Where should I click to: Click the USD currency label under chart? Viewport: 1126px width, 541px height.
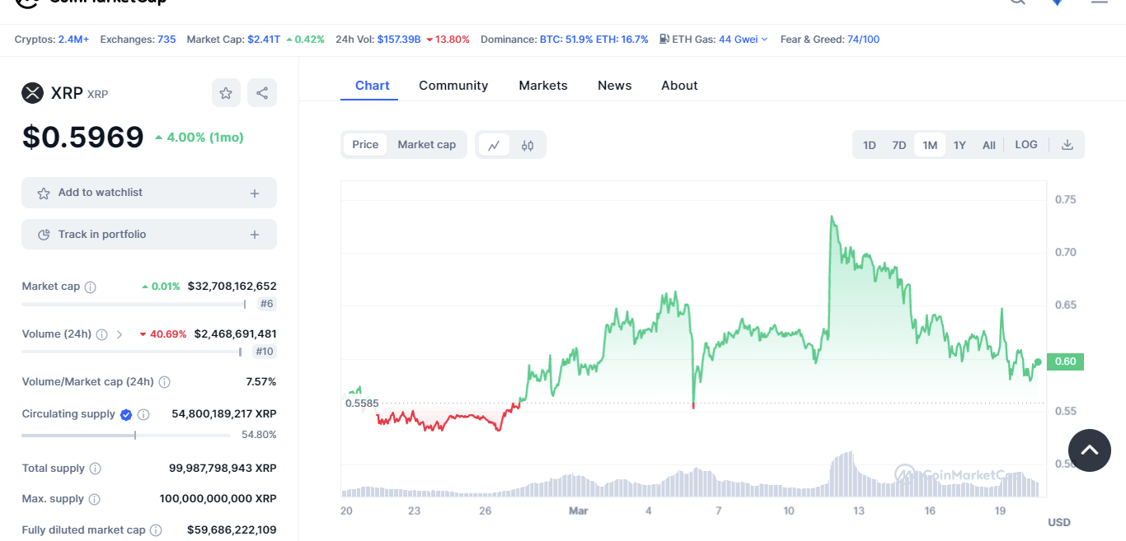pos(1059,523)
